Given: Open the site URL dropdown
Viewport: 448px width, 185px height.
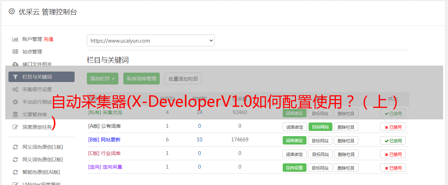Looking at the screenshot, I should tap(151, 40).
